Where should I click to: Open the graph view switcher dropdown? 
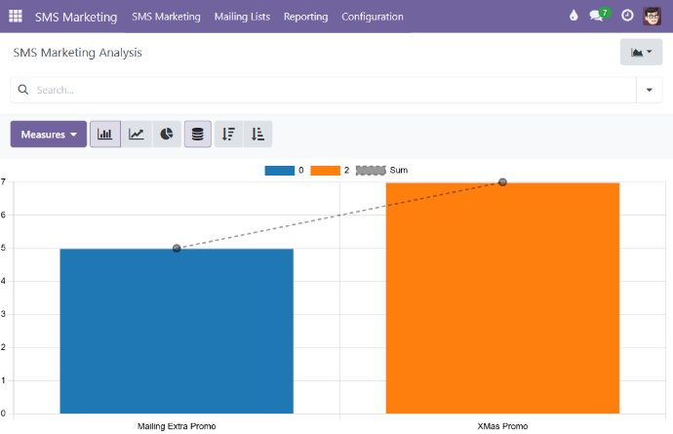(x=641, y=53)
